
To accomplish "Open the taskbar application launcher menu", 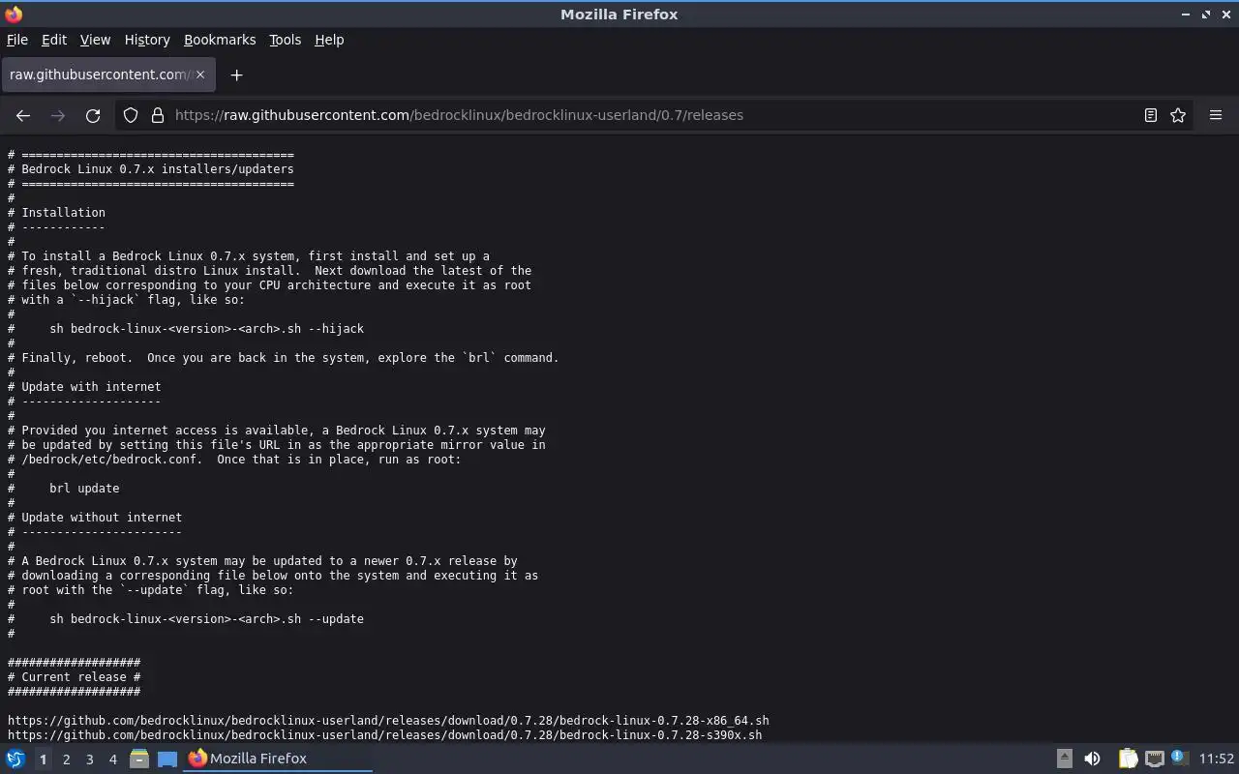I will 15,759.
